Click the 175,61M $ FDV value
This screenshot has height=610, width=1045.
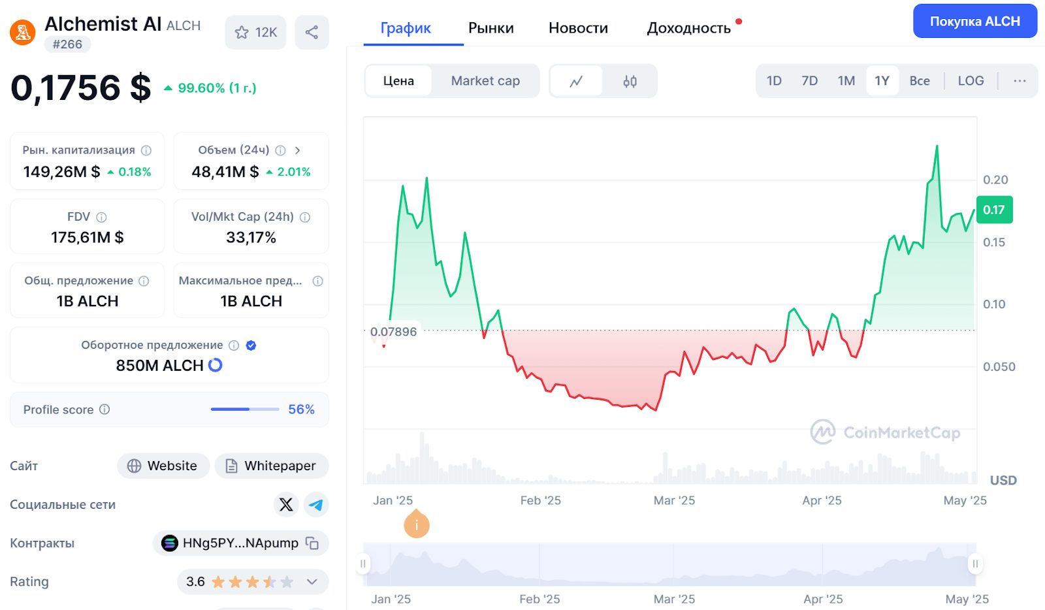[x=88, y=238]
